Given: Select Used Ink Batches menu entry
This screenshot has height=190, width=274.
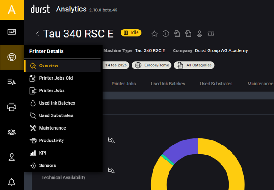Looking at the screenshot, I should 57,103.
